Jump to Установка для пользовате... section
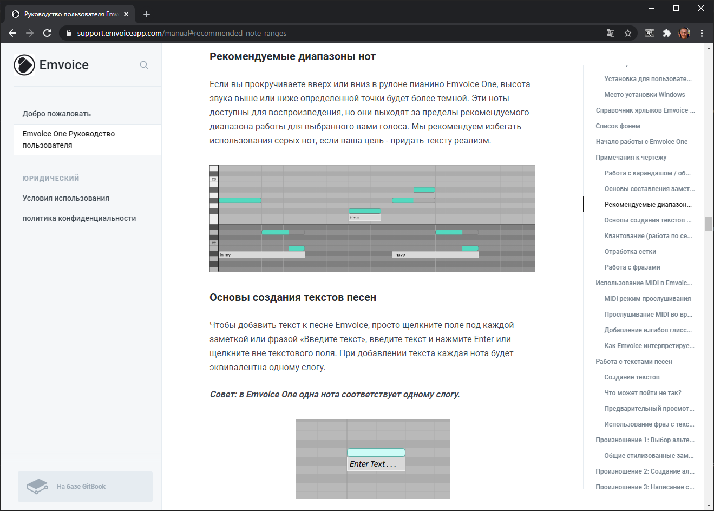Viewport: 714px width, 511px height. (648, 79)
